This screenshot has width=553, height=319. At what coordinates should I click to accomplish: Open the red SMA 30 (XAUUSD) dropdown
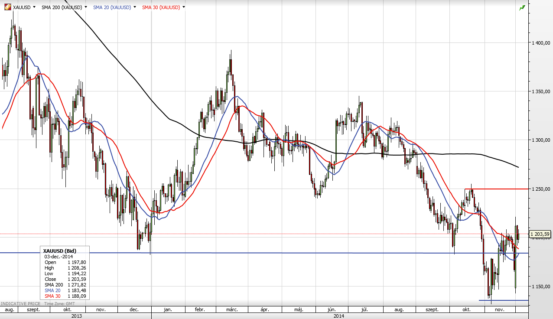(184, 7)
